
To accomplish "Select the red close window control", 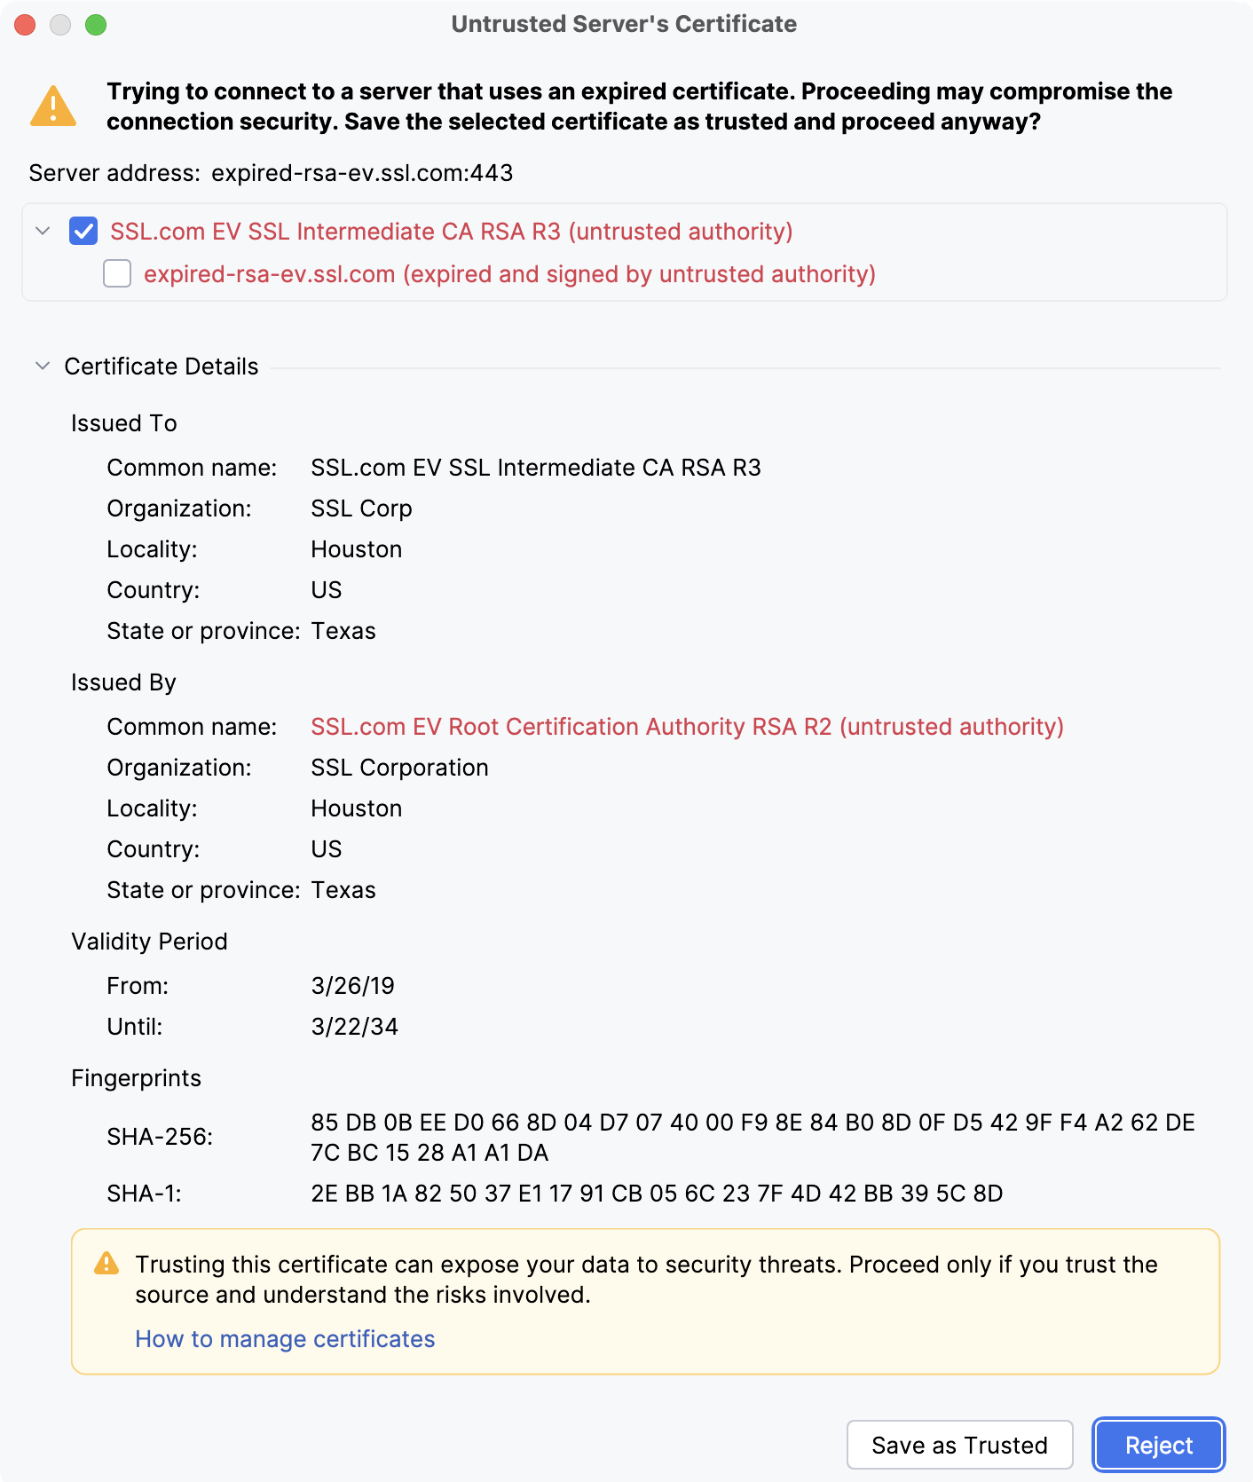I will 25,25.
